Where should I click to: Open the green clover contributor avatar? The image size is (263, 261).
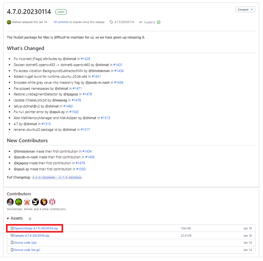point(19,202)
